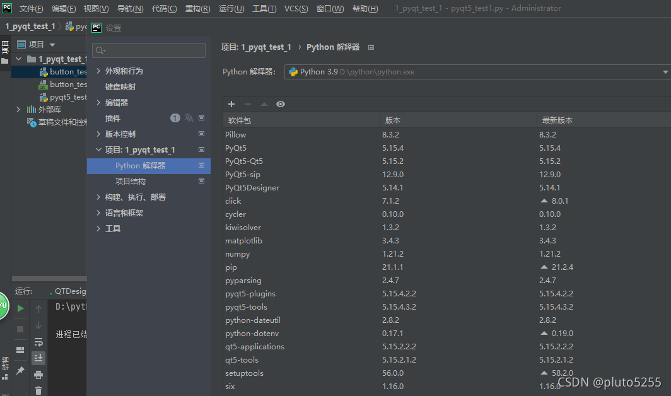Expand the 外部库 tree node
This screenshot has width=671, height=396.
point(18,110)
